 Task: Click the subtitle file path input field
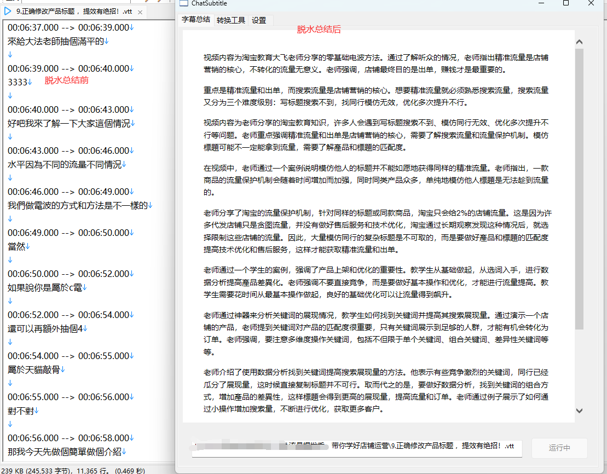pos(357,448)
